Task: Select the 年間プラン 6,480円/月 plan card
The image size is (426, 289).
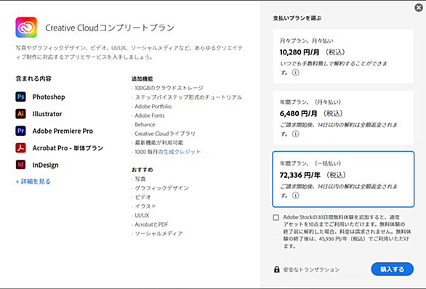Action: [343, 118]
